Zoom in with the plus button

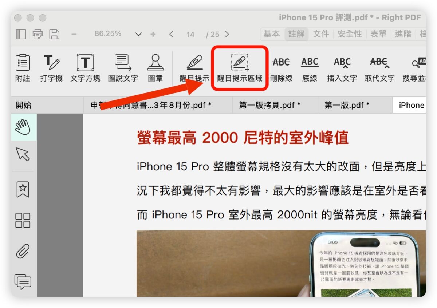pyautogui.click(x=153, y=34)
